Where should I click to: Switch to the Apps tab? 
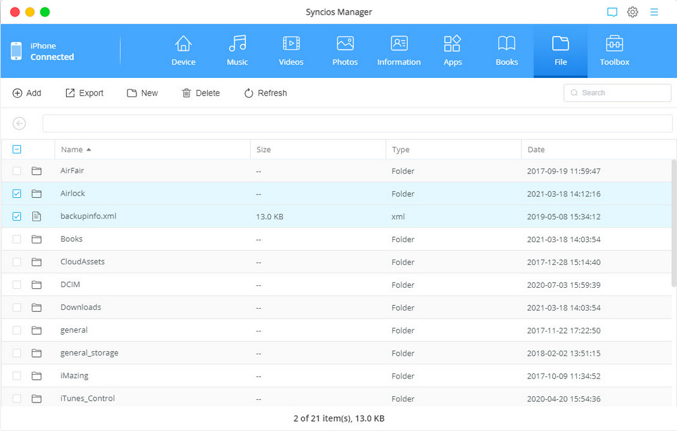452,51
